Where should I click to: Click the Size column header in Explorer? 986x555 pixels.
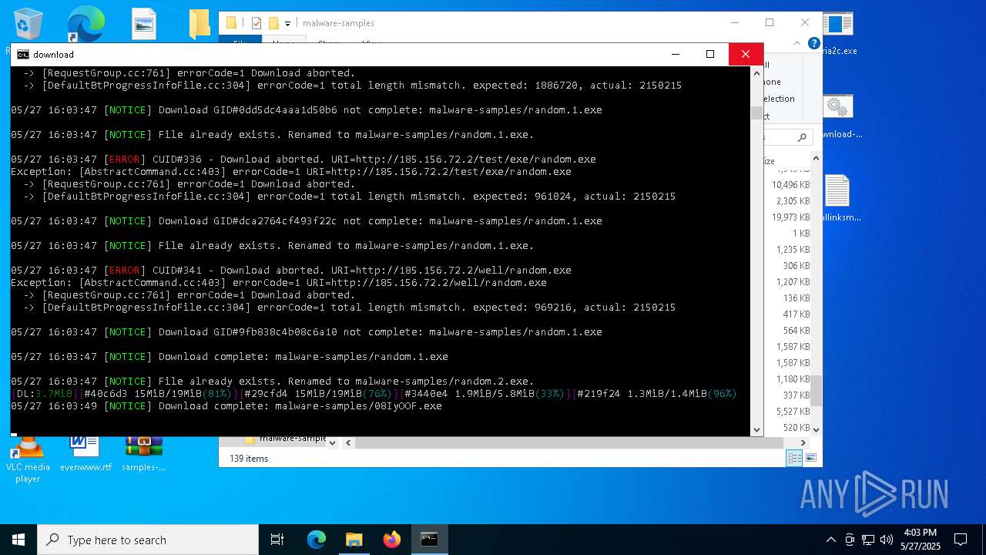tap(769, 161)
